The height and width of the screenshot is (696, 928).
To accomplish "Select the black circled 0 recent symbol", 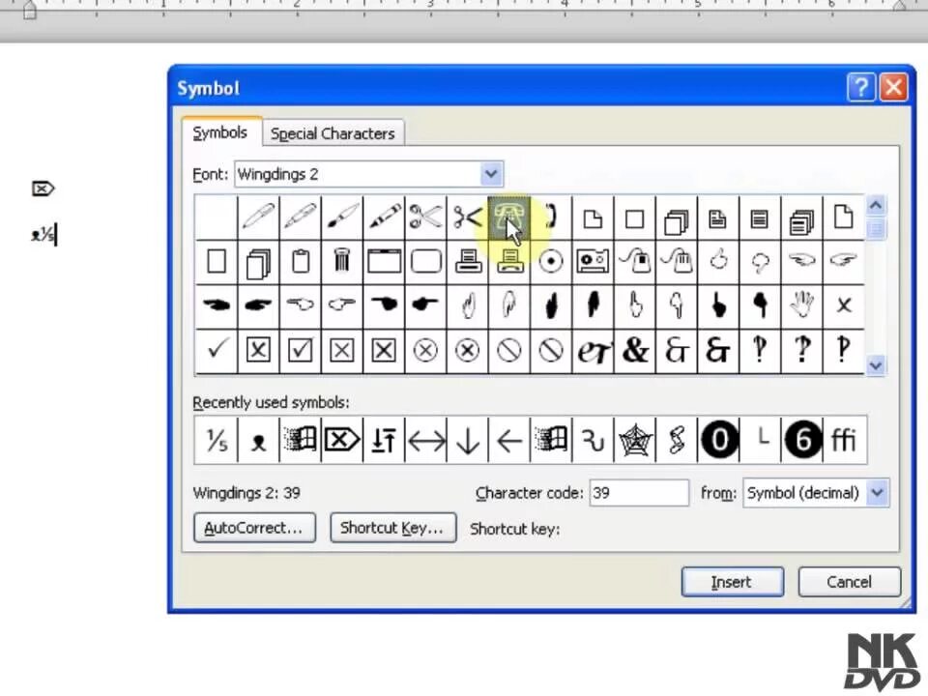I will [718, 441].
